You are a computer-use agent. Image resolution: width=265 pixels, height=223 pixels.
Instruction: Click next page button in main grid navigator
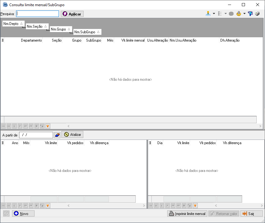pyautogui.click(x=26, y=126)
